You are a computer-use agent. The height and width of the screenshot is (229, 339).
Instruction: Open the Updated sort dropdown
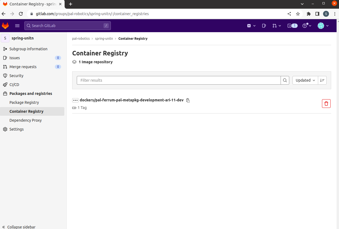point(305,80)
